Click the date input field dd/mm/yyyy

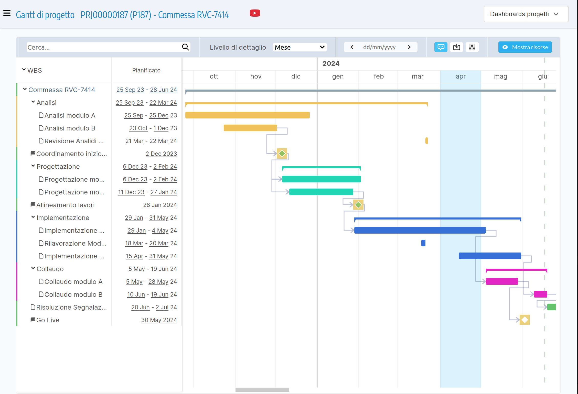380,47
